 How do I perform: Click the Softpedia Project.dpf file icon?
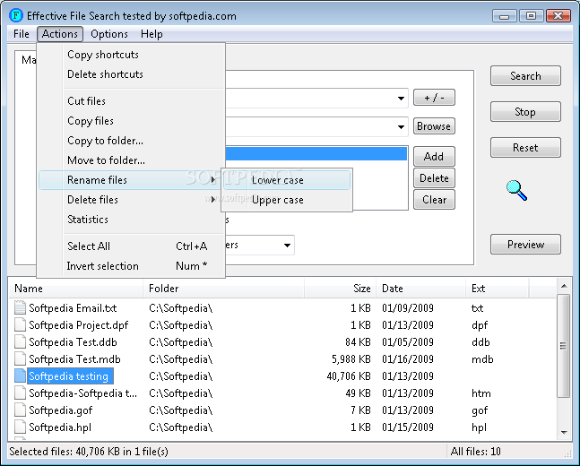(20, 324)
